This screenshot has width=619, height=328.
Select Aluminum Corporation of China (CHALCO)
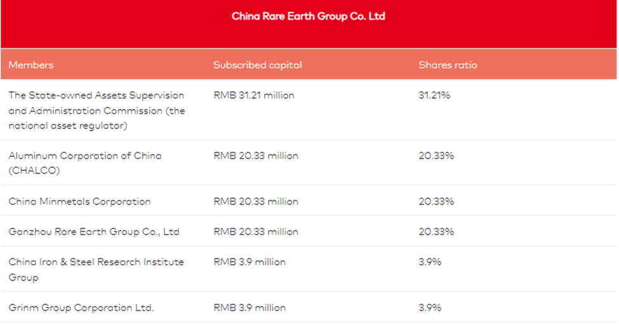pyautogui.click(x=85, y=163)
